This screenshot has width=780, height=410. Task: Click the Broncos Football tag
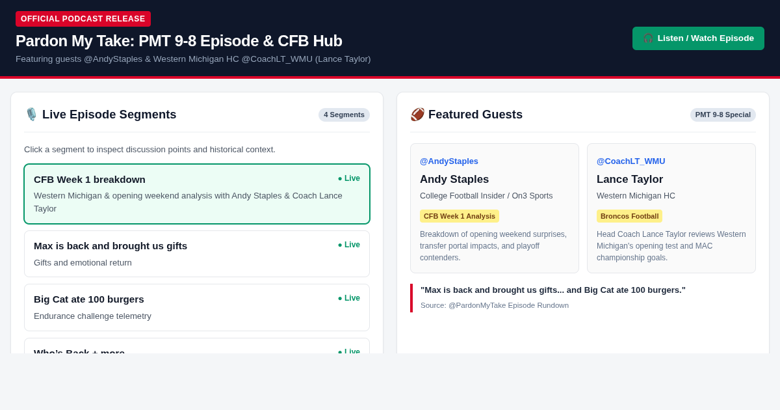point(629,216)
